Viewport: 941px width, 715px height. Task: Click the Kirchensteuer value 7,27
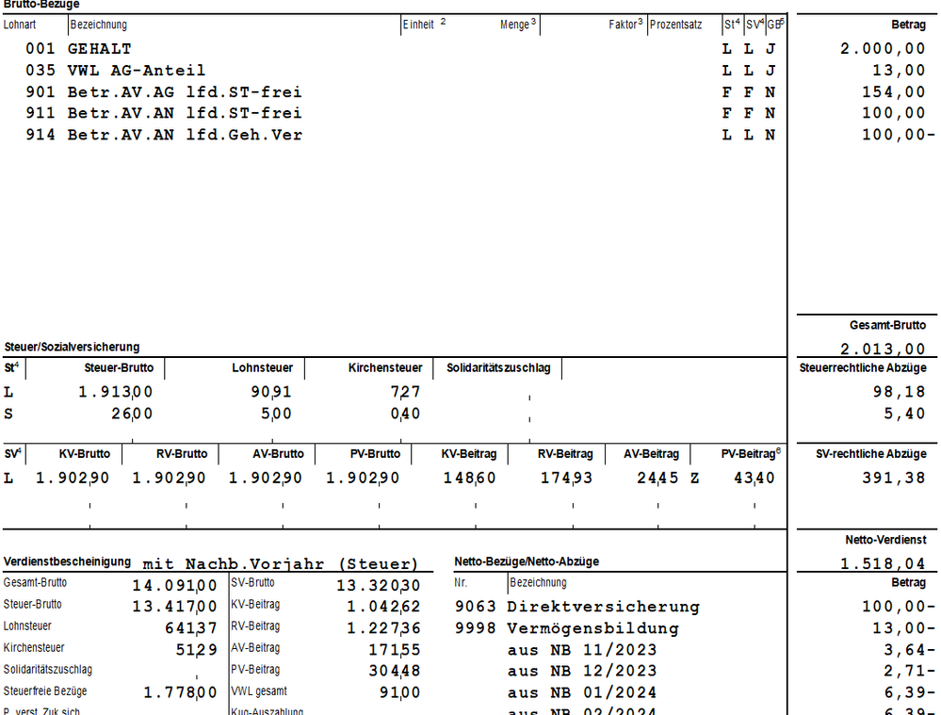tap(405, 392)
